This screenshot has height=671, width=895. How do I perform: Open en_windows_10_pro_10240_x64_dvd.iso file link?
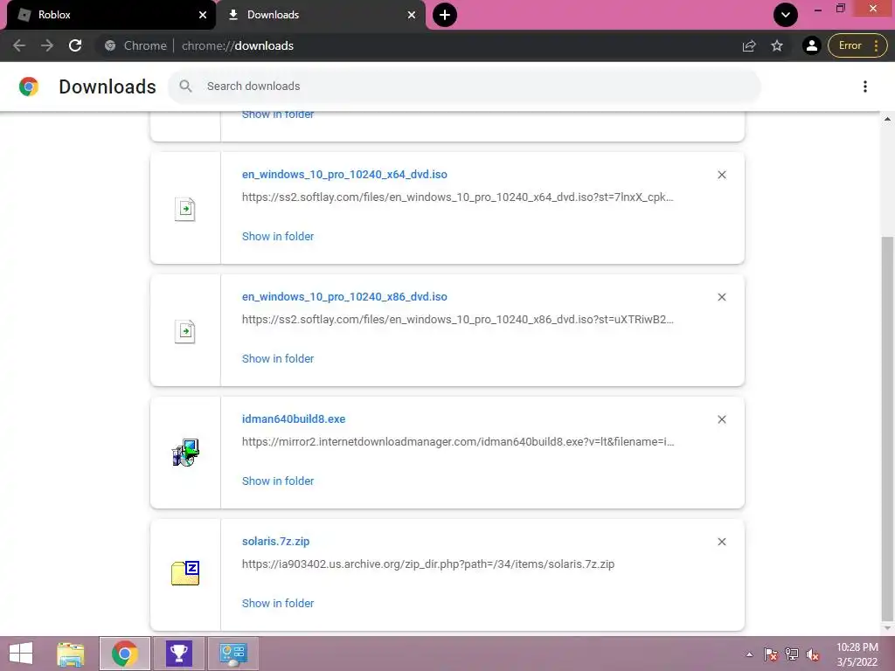(344, 175)
